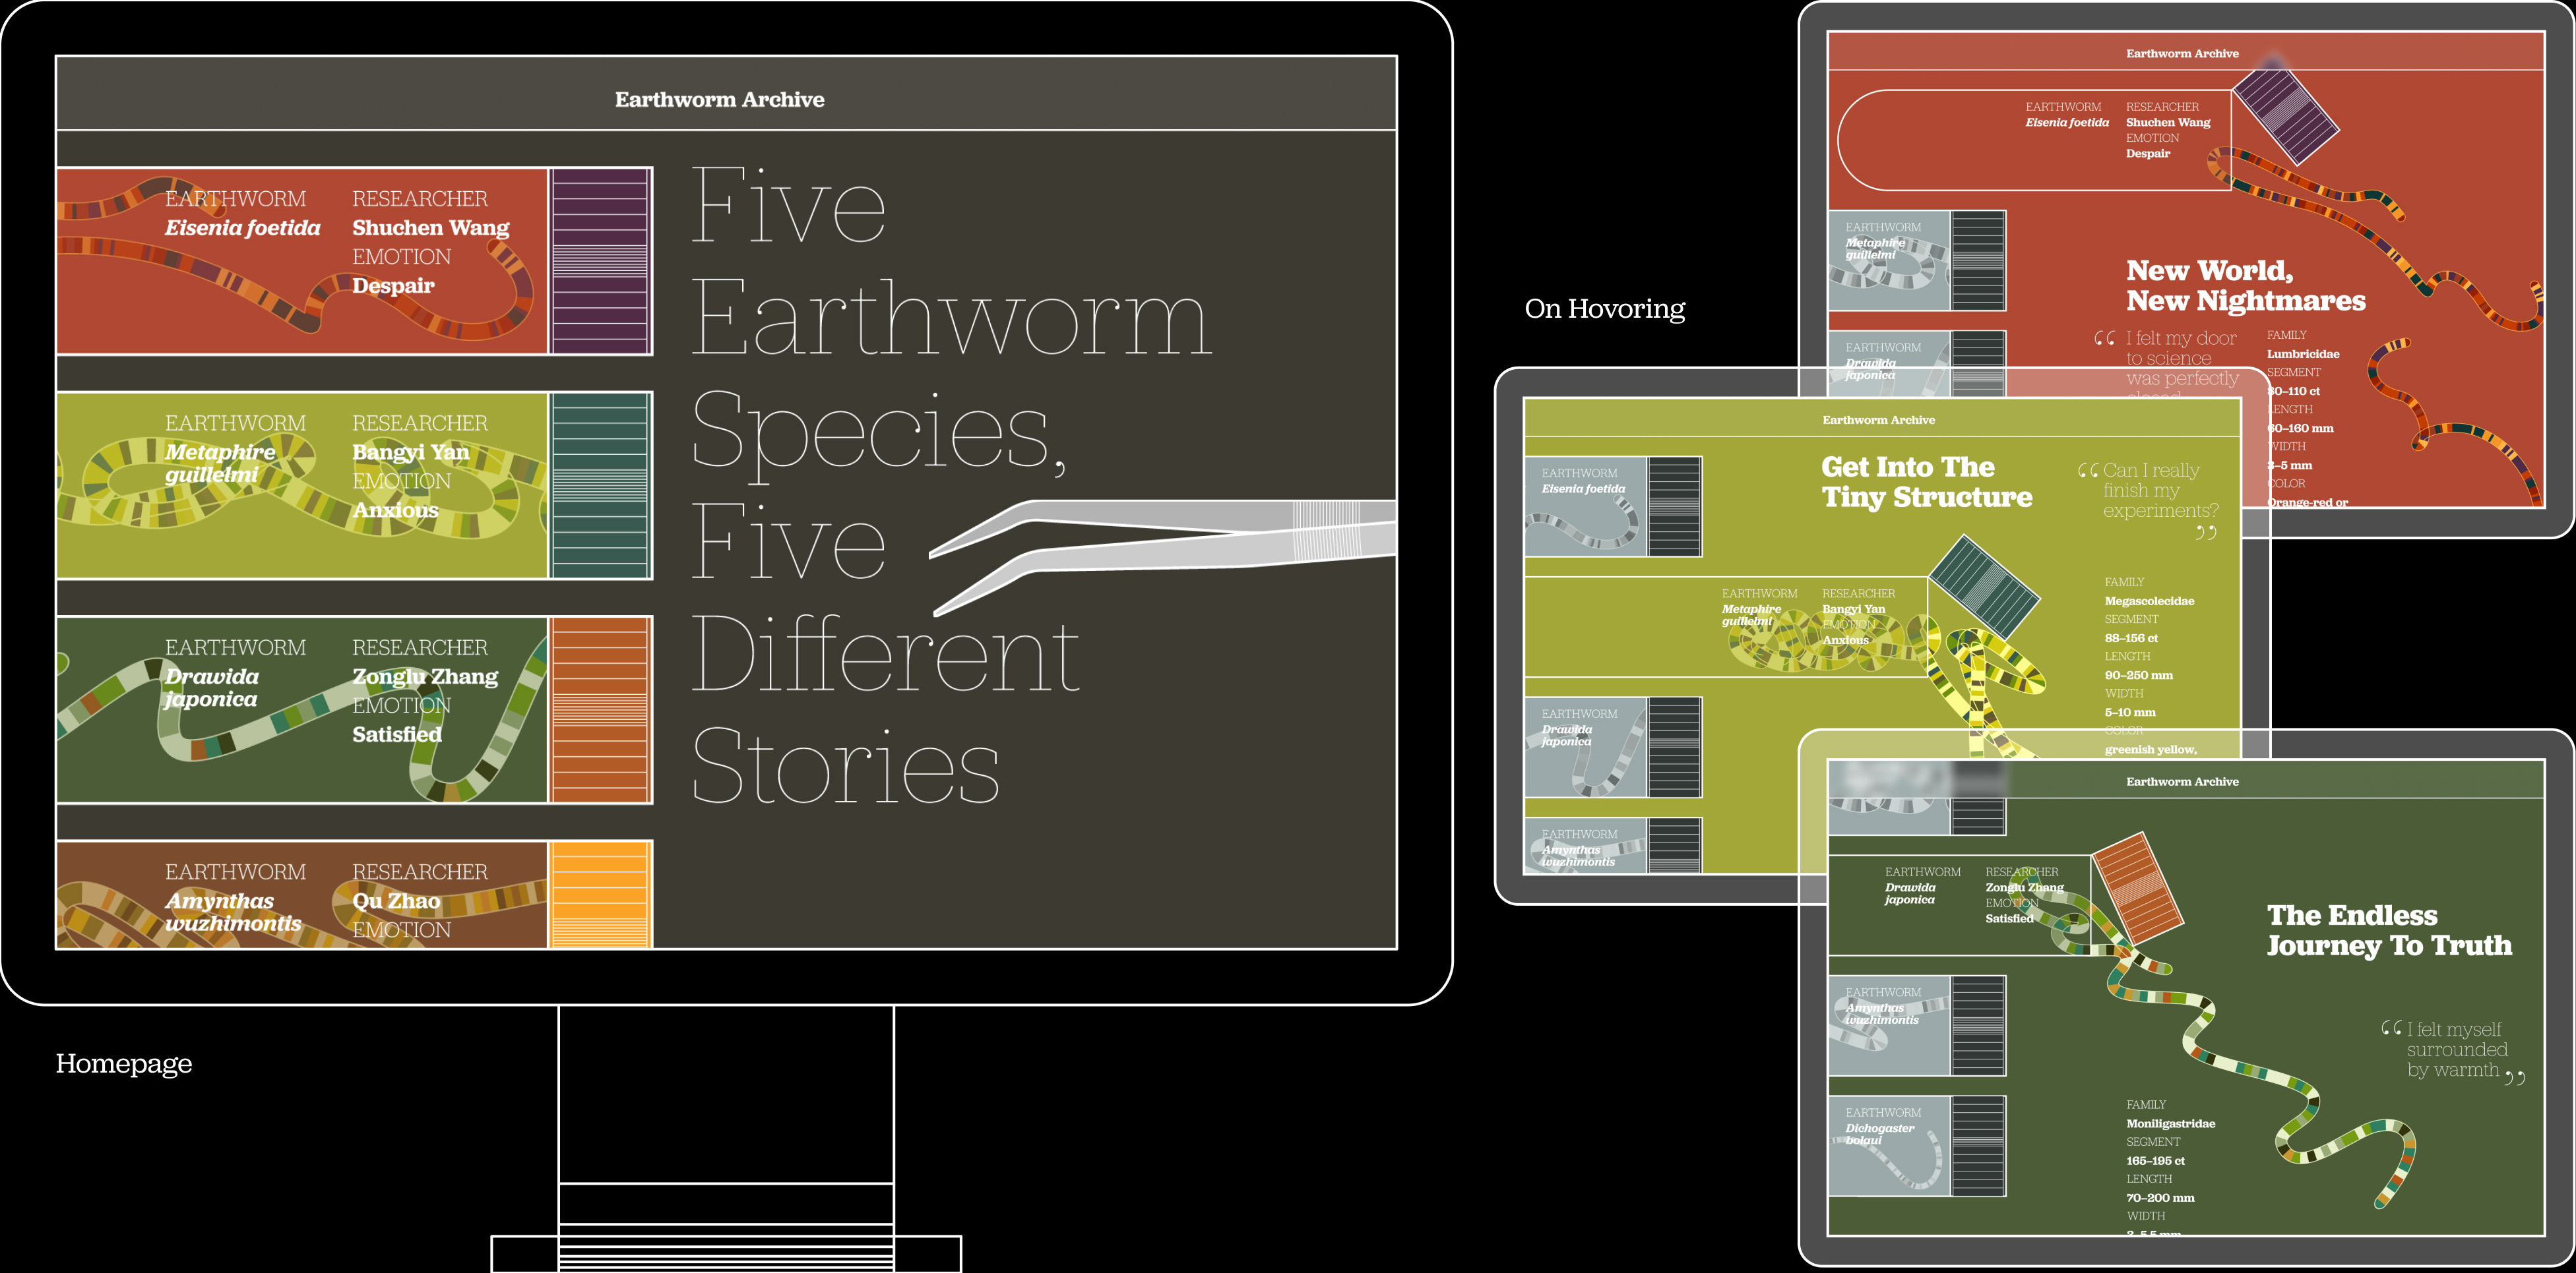Screen dimensions: 2576x1273
Task: Click dark striped block beside Dichogaster bolaui card
Action: pos(1978,1146)
